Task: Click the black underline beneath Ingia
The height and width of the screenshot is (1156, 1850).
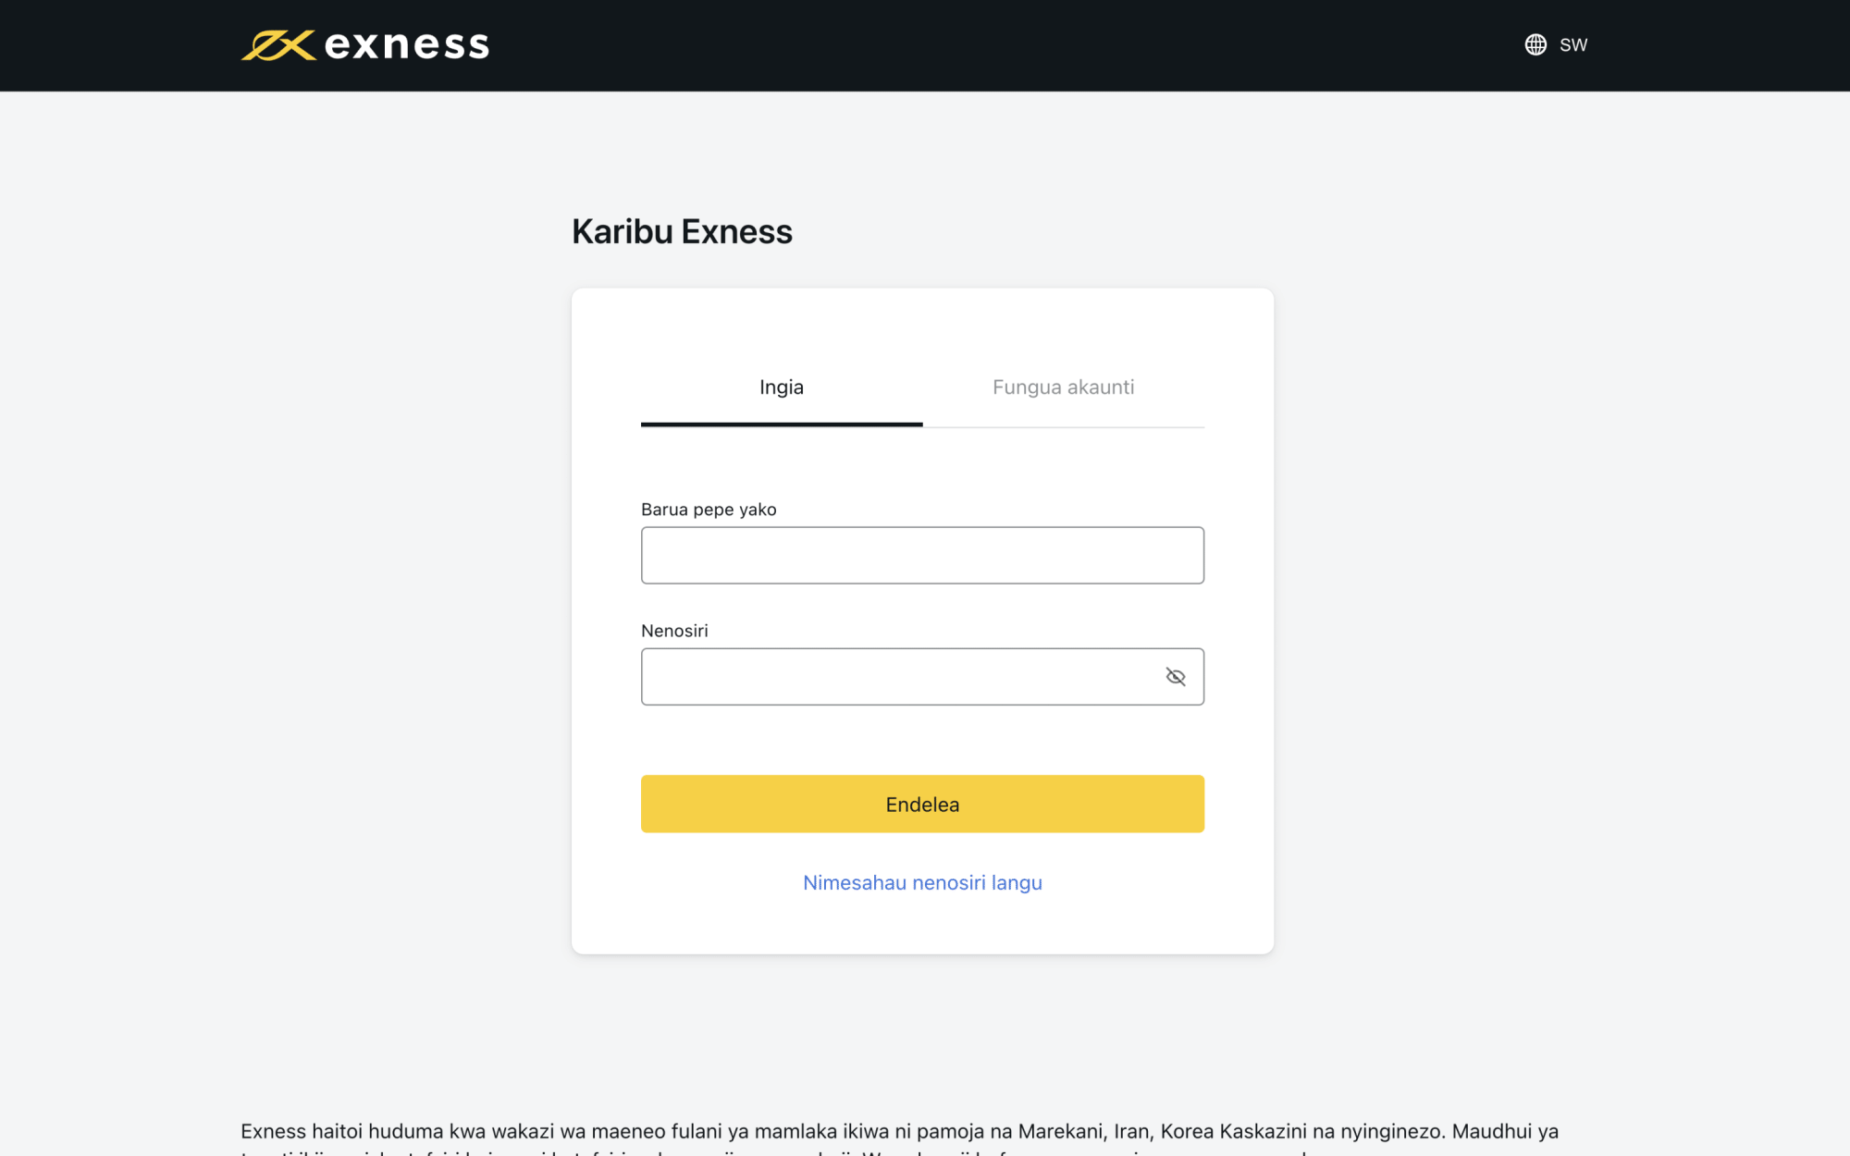Action: [x=782, y=424]
